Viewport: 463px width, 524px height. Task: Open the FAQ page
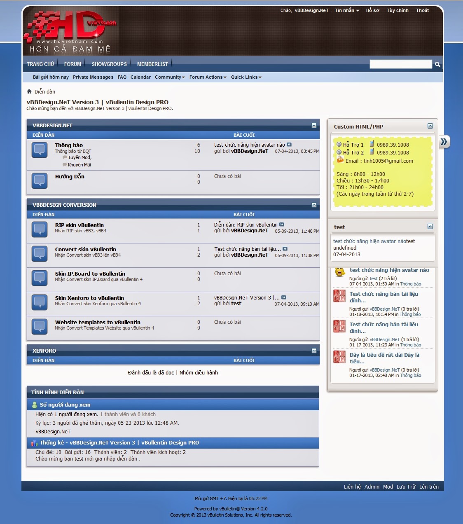(122, 77)
